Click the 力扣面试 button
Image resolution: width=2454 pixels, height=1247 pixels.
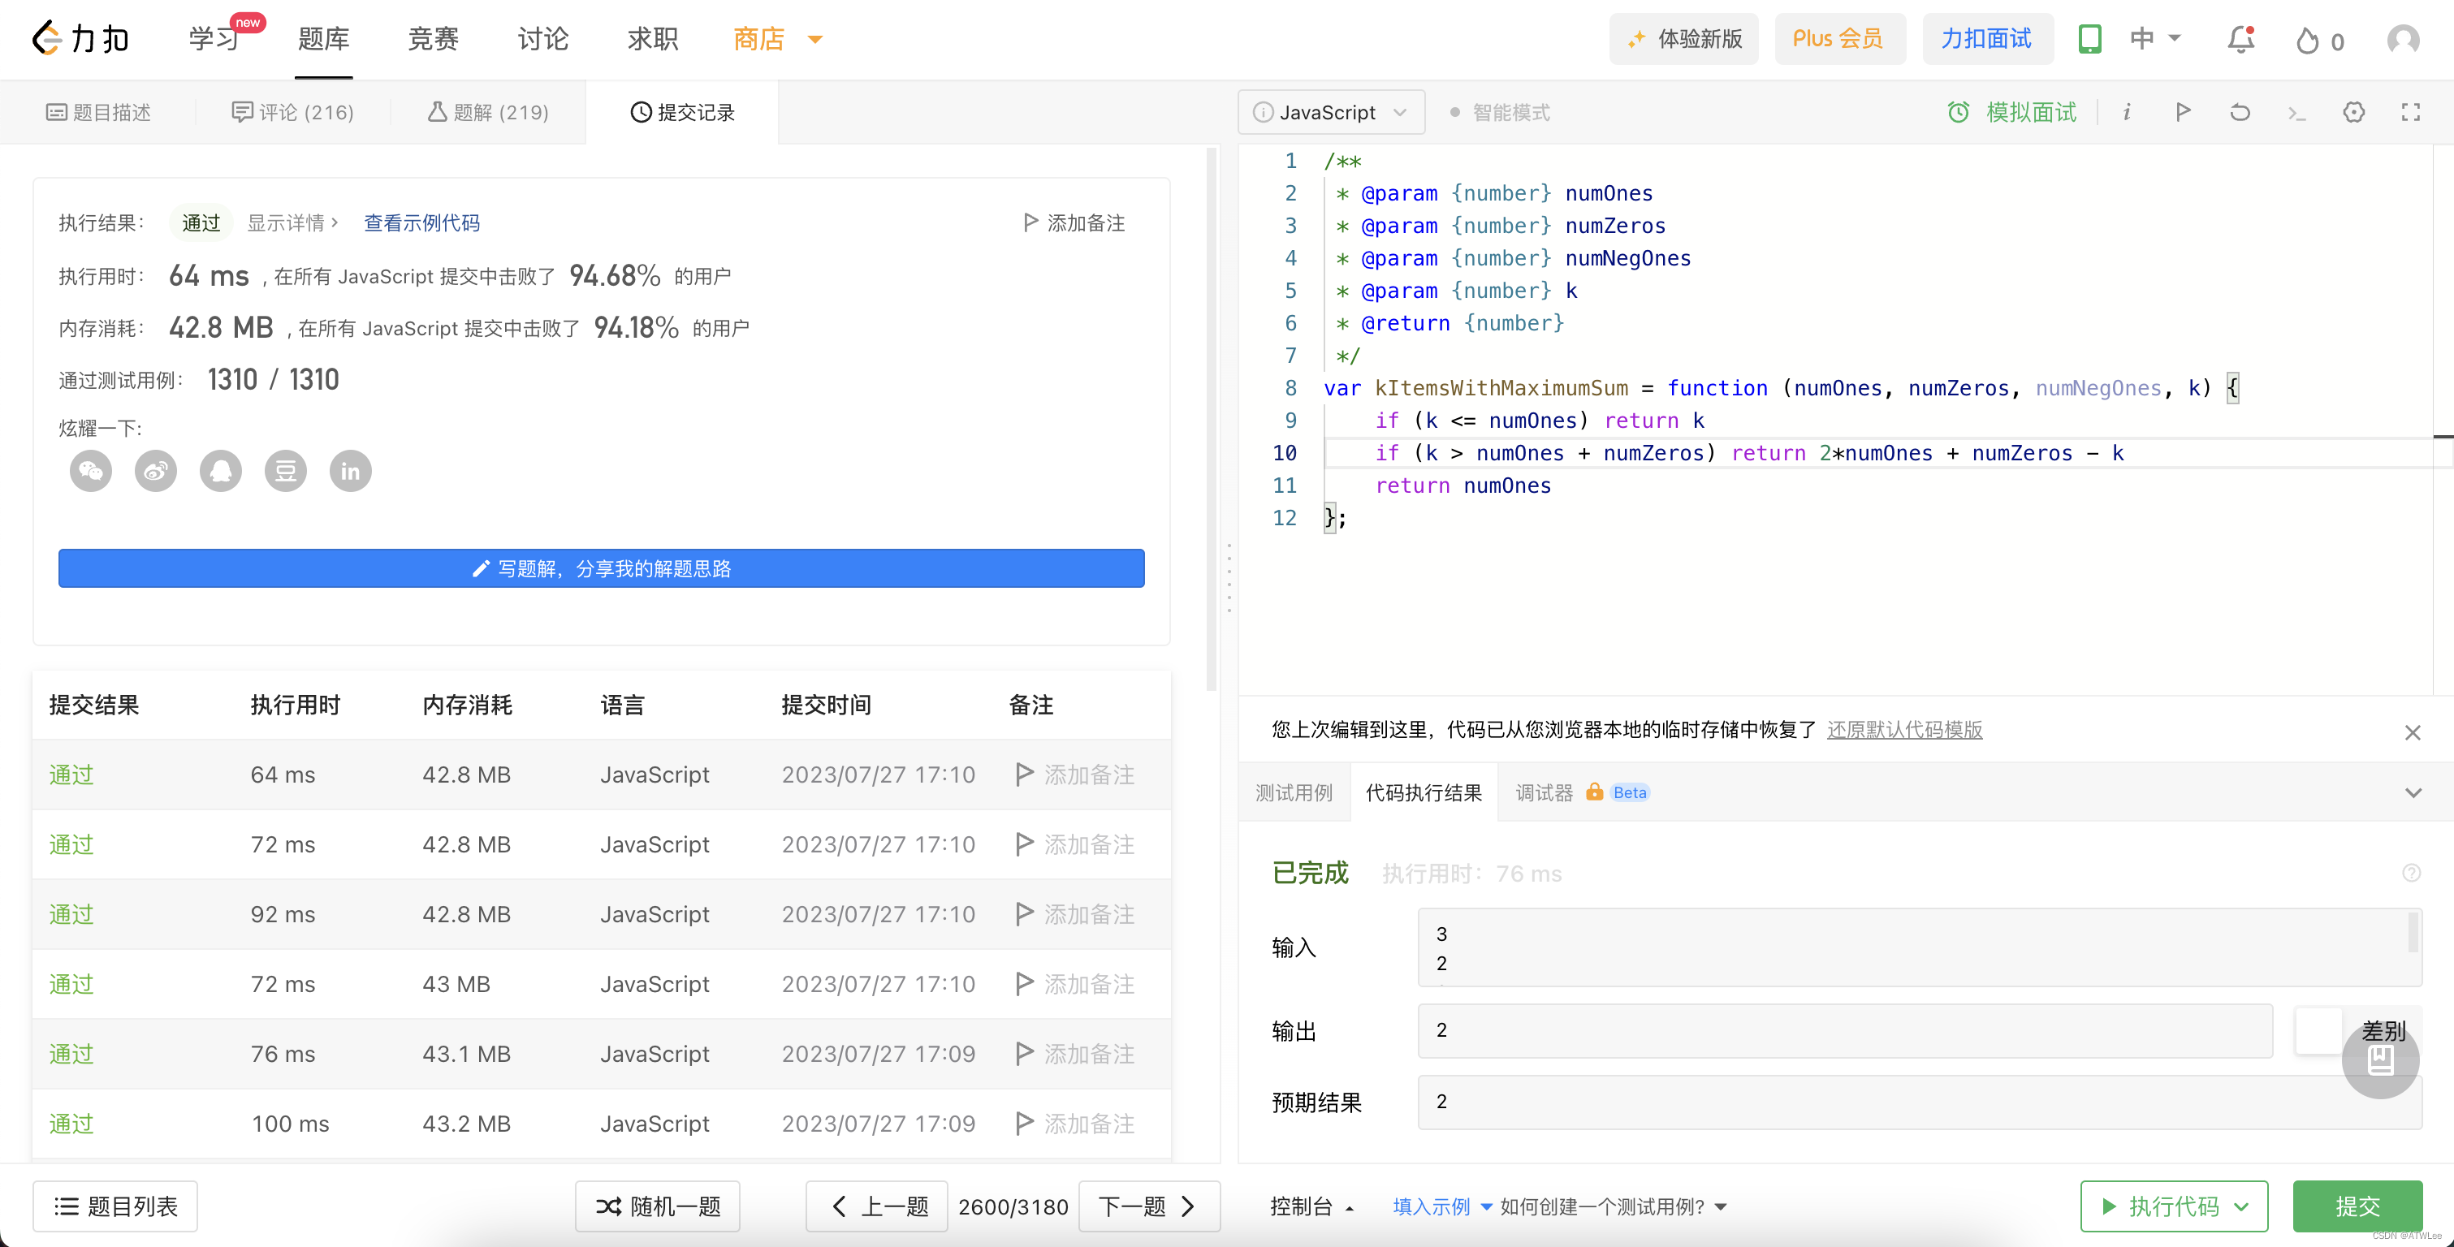point(1986,39)
